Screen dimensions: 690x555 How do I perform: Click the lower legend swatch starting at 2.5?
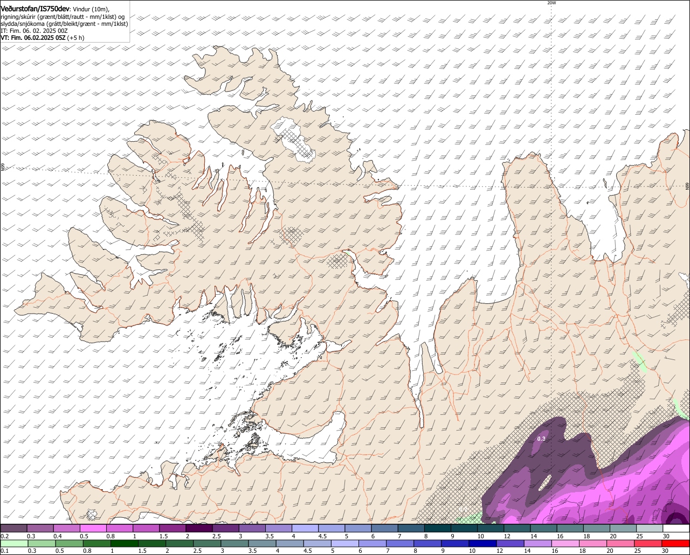(208, 544)
